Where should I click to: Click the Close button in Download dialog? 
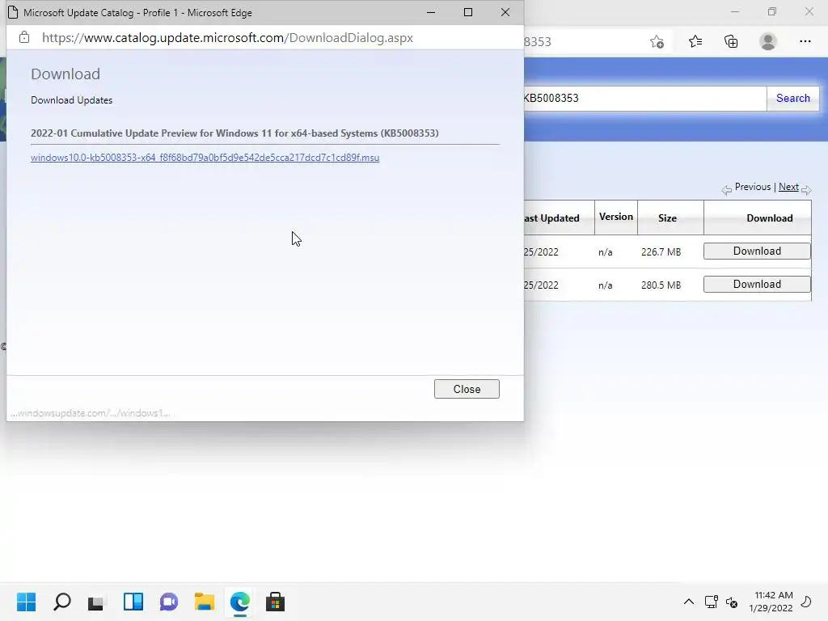pyautogui.click(x=467, y=389)
